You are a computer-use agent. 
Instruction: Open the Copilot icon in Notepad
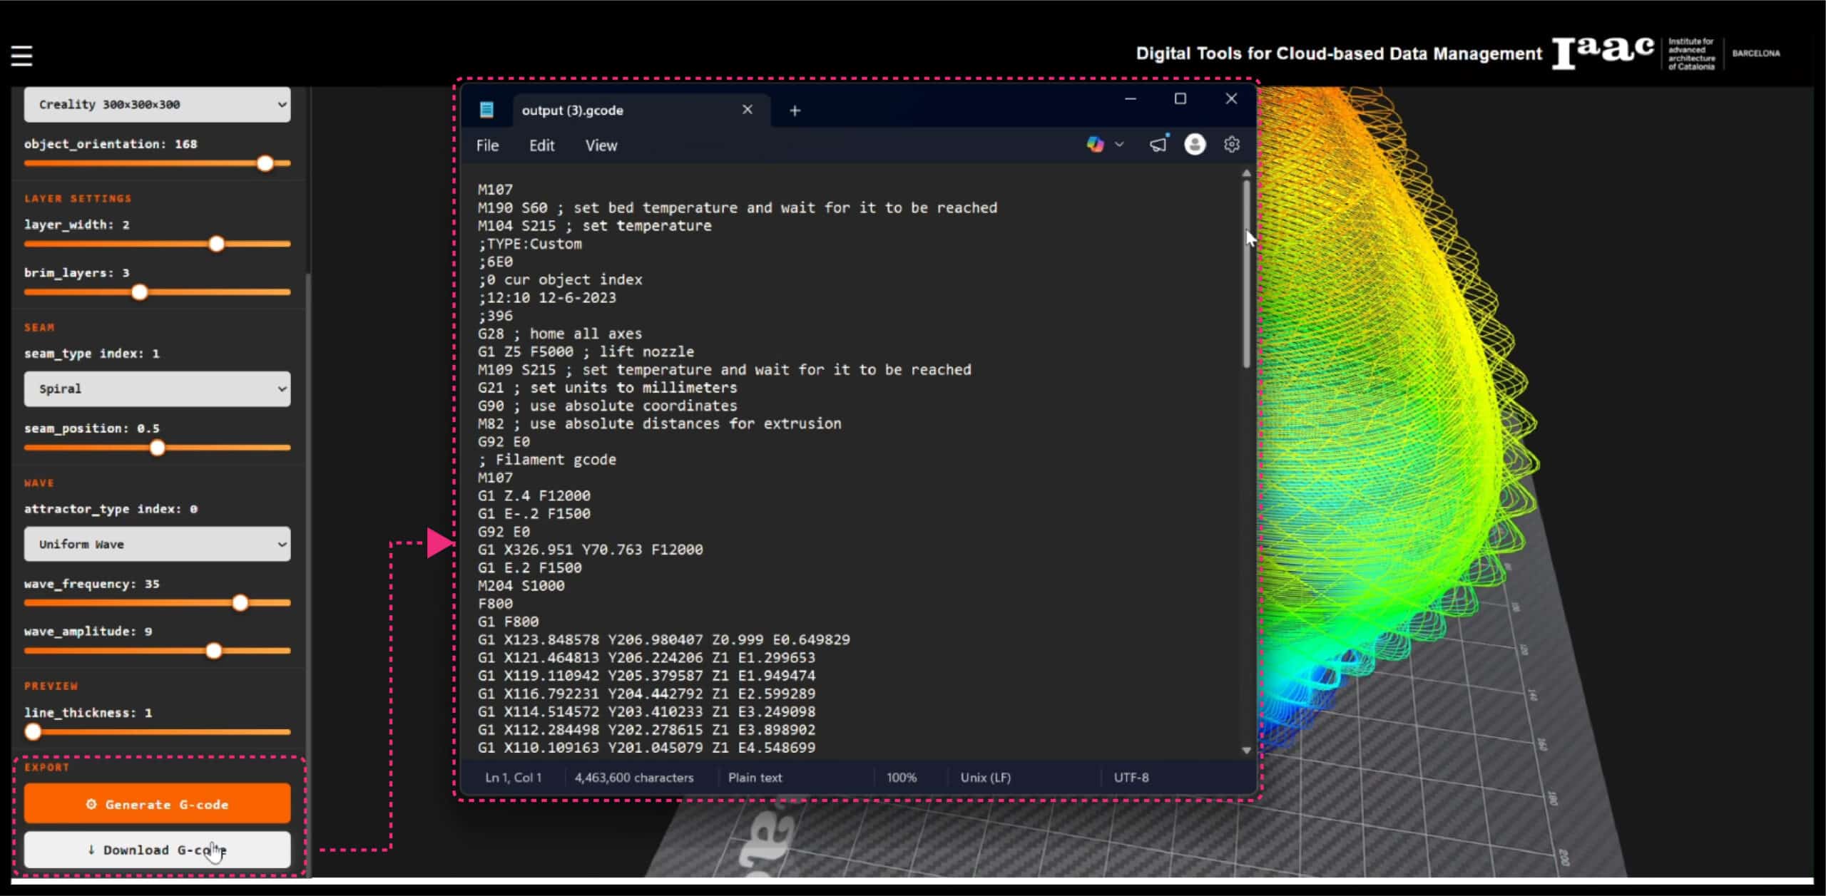coord(1096,145)
